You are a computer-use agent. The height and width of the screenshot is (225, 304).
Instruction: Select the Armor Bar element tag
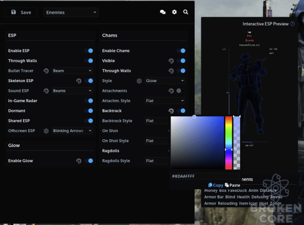(214, 197)
